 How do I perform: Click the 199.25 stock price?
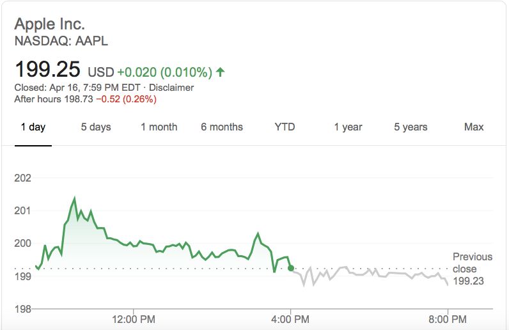tap(47, 70)
